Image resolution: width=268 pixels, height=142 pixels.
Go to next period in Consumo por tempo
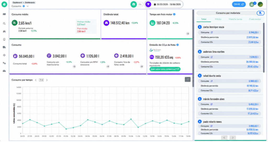coord(47,80)
